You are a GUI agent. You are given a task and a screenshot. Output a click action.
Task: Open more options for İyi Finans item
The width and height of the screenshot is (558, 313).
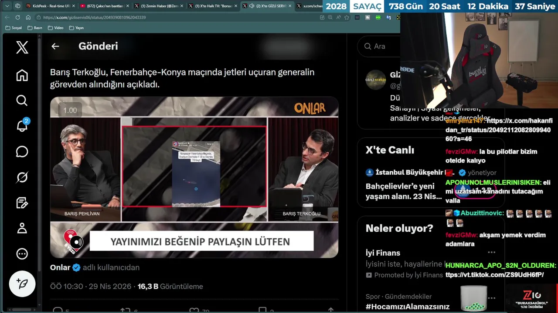(x=491, y=253)
